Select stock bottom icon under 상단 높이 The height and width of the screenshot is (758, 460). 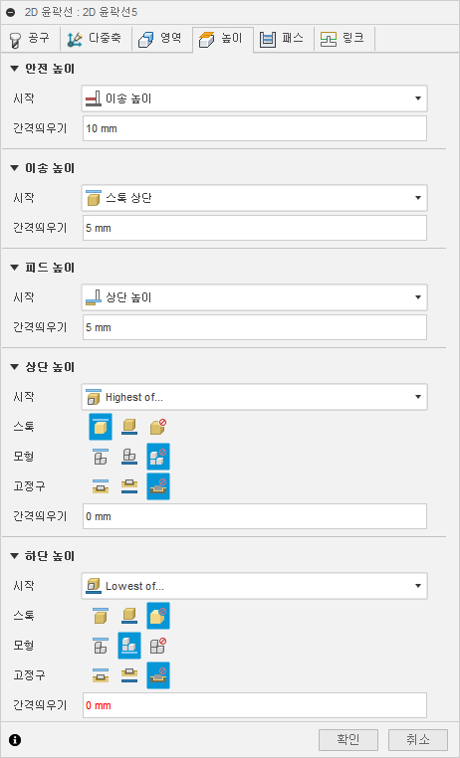(129, 427)
